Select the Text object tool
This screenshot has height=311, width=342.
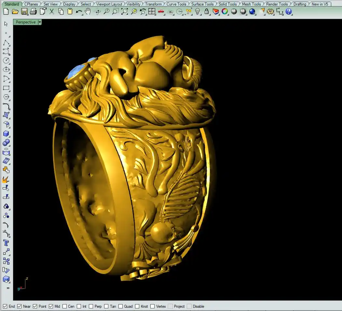6,243
